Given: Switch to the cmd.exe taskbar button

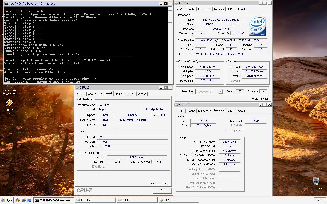Looking at the screenshot, I should click(x=54, y=200).
